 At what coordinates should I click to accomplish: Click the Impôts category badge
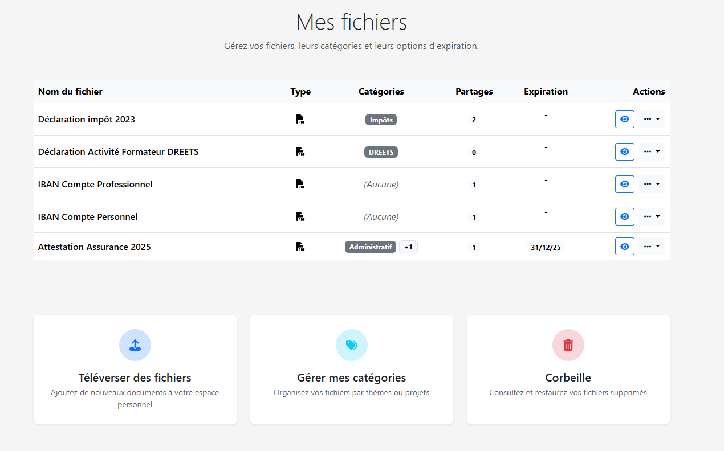381,120
